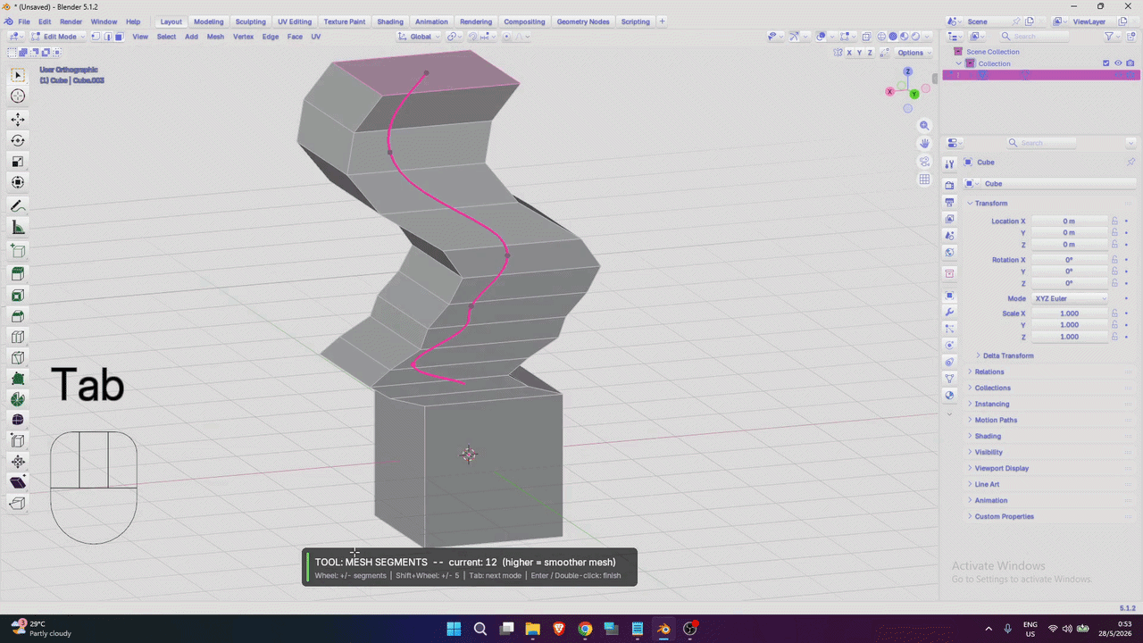This screenshot has width=1143, height=643.
Task: Click the viewport zoom magnifier icon
Action: (x=924, y=126)
